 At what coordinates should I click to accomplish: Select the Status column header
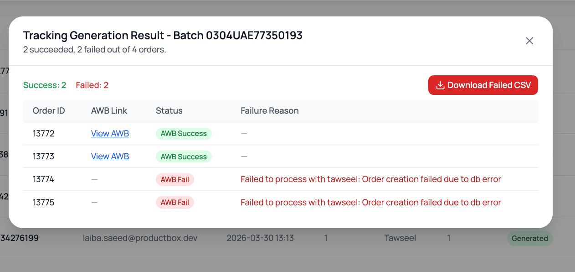coord(169,111)
